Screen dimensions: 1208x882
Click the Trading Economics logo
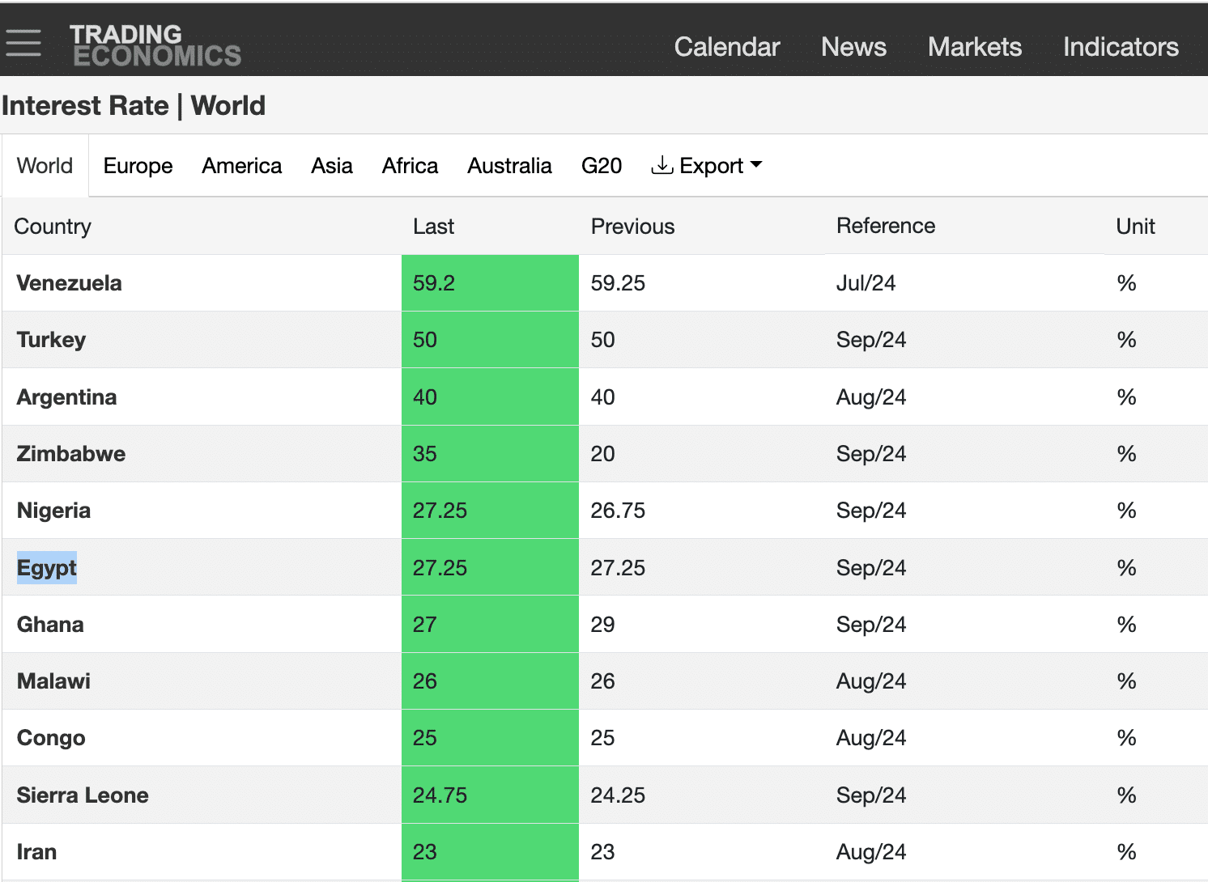pyautogui.click(x=155, y=45)
